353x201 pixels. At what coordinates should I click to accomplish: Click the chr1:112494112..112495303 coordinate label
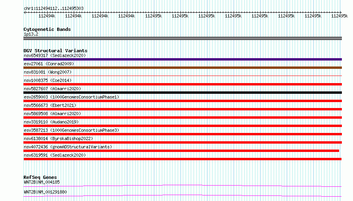pos(54,8)
